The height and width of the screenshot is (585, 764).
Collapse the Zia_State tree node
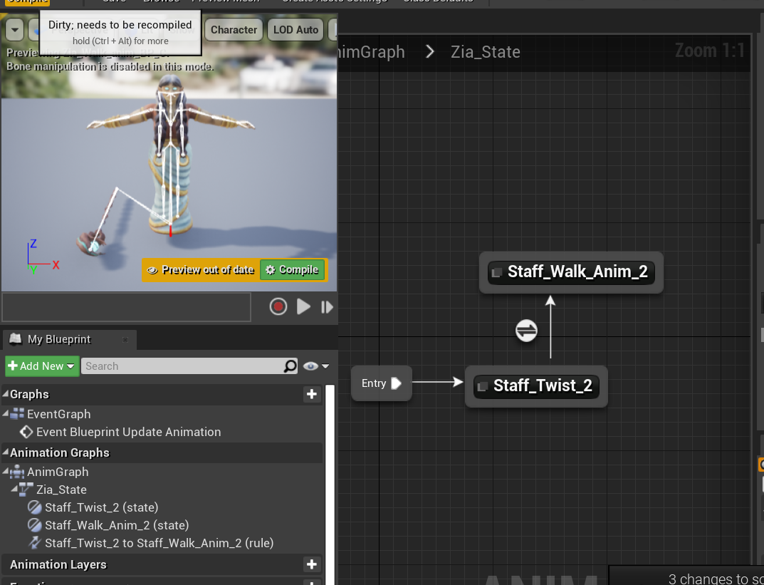click(x=15, y=490)
